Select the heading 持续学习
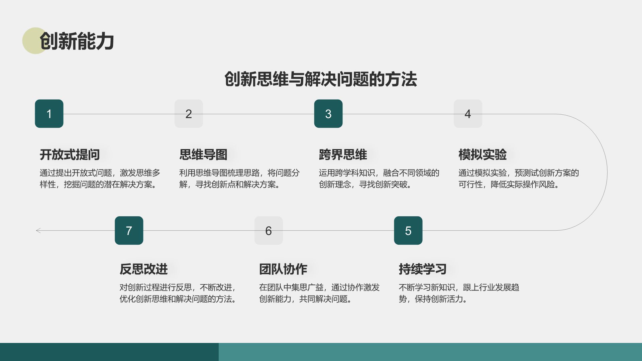This screenshot has height=361, width=642. coord(423,269)
